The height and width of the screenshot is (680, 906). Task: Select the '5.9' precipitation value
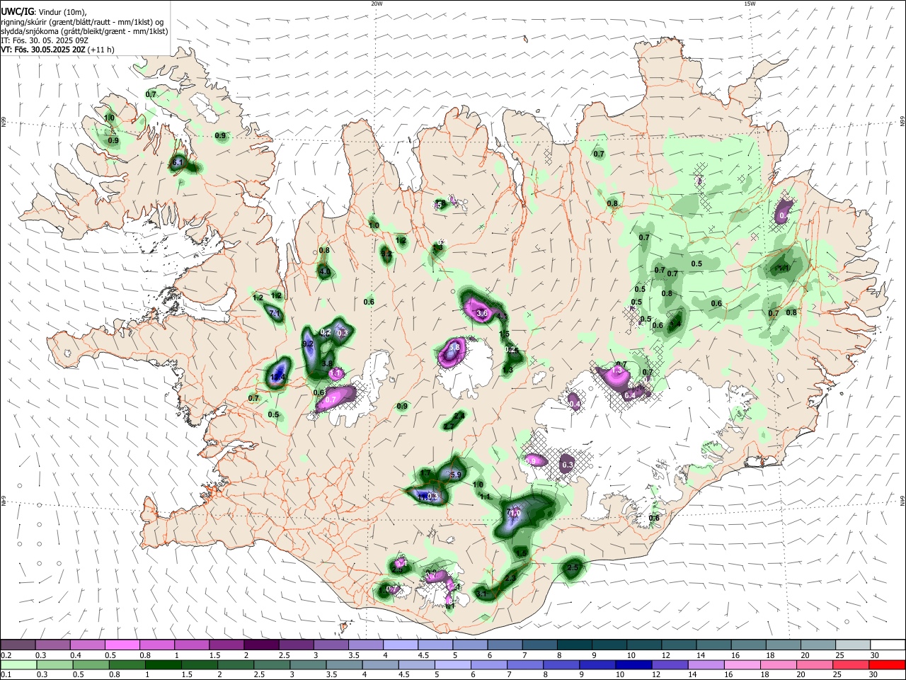pyautogui.click(x=456, y=475)
